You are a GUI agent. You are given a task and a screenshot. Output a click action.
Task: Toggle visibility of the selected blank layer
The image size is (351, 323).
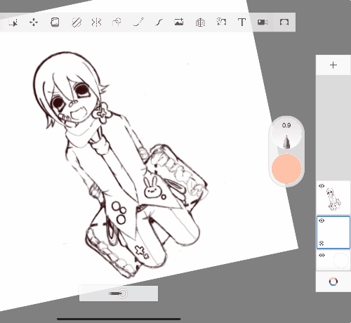(322, 220)
